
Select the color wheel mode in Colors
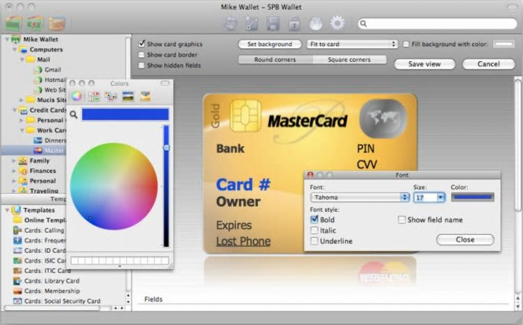pyautogui.click(x=77, y=96)
